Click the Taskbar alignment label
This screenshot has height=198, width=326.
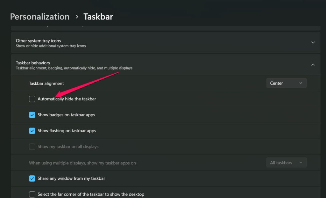[x=46, y=84]
